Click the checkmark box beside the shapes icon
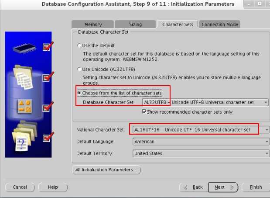Viewport: 270px width, 198px height. [x=46, y=108]
